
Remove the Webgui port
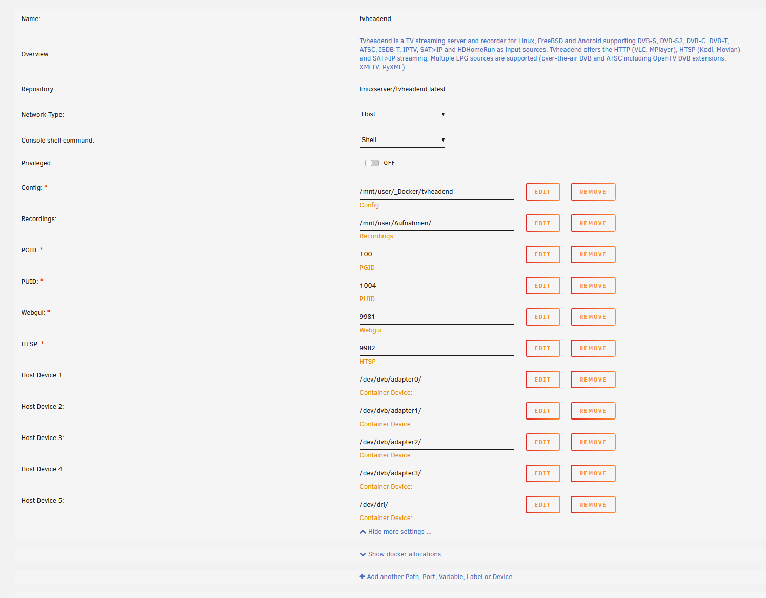pos(593,317)
